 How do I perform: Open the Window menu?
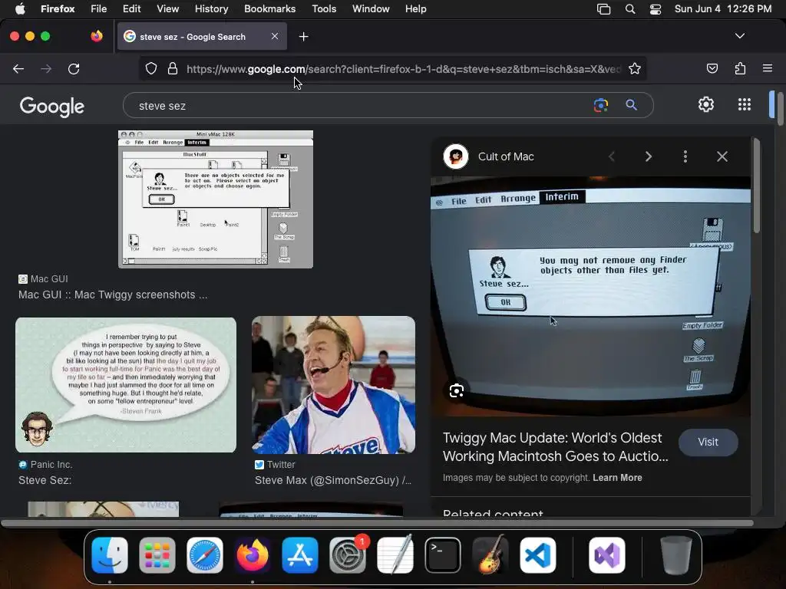point(371,8)
